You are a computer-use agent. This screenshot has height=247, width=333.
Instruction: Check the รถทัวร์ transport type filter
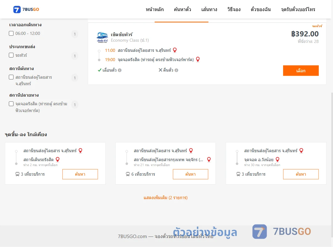(11, 55)
